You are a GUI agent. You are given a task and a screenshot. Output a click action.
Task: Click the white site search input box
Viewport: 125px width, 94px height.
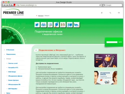[x=112, y=42]
